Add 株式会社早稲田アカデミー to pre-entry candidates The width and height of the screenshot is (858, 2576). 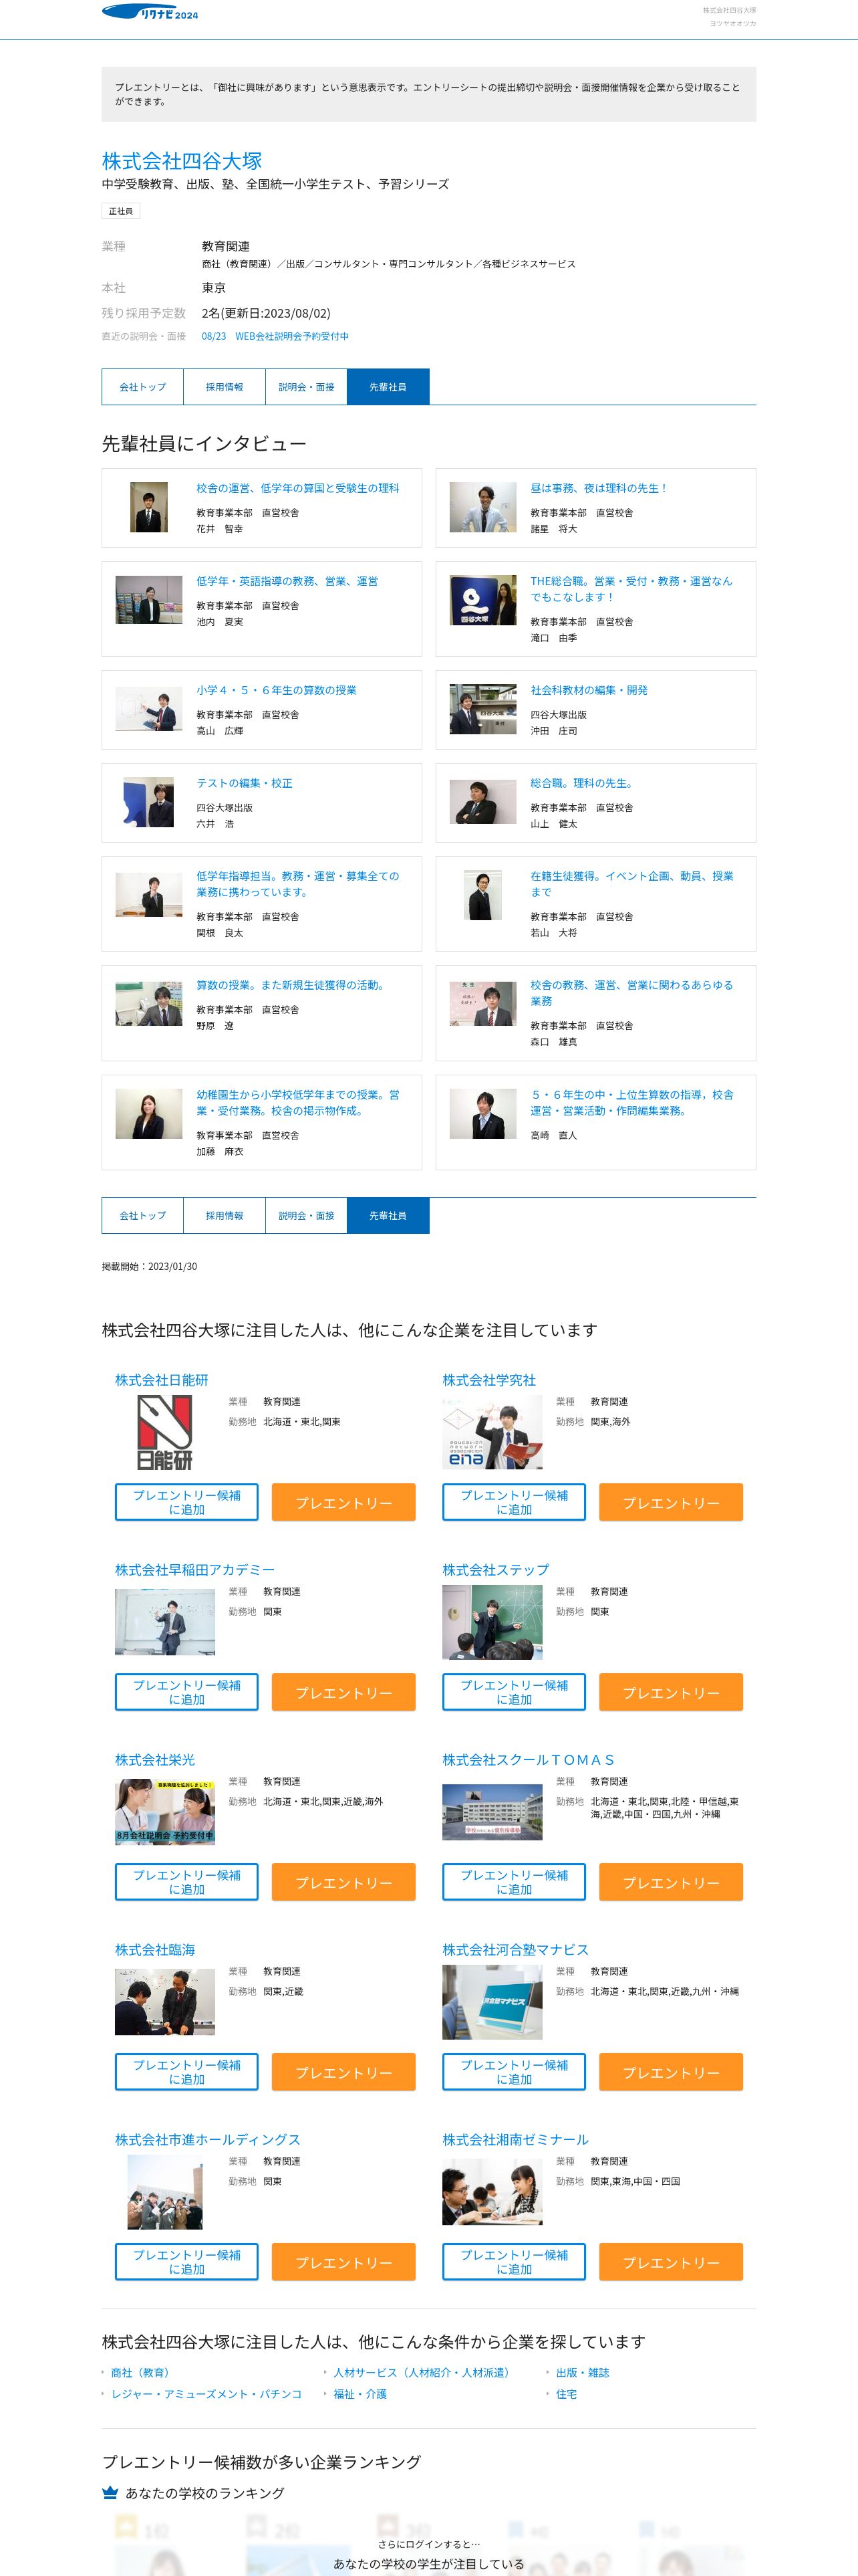187,1692
